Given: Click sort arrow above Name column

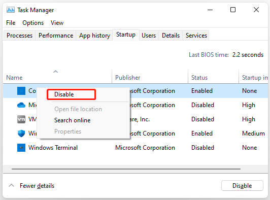Looking at the screenshot, I should [x=55, y=72].
